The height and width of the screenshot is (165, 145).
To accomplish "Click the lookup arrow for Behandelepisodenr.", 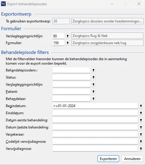I will (x=93, y=70).
